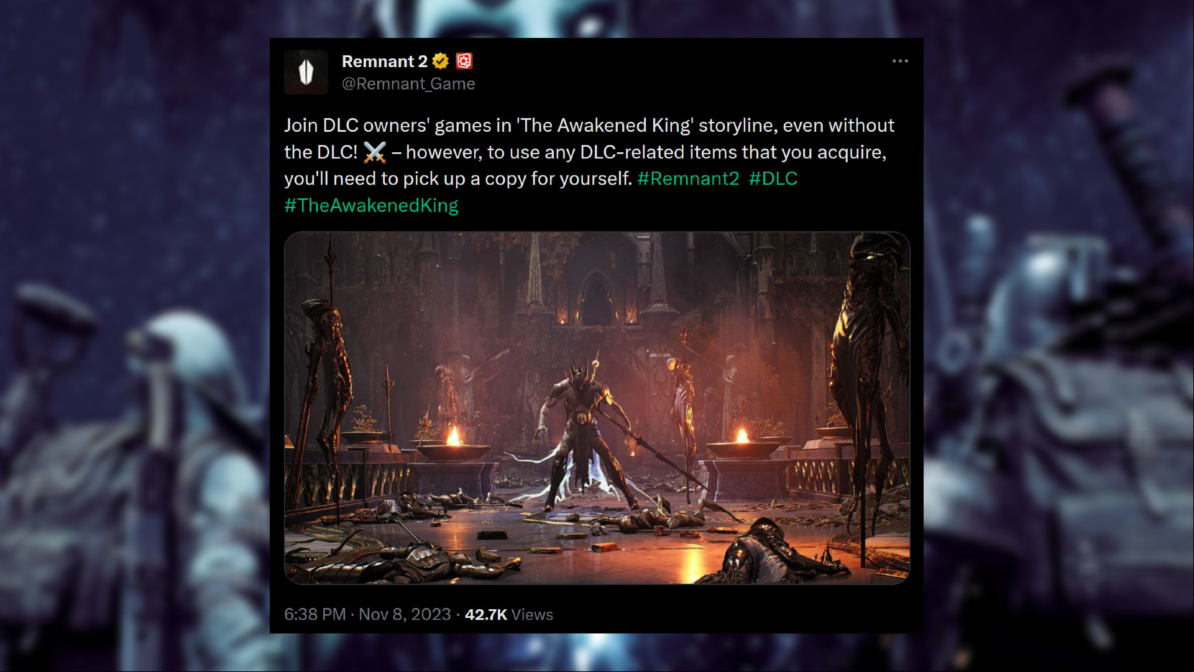Click the blurred background left of the tweet
Viewport: 1194px width, 672px height.
click(x=134, y=336)
